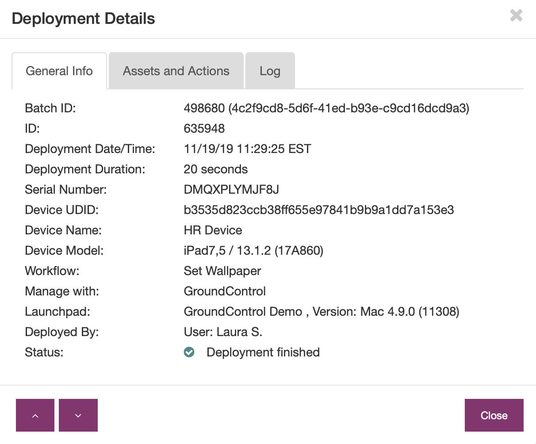This screenshot has height=444, width=536.
Task: Go to previous deployment with up chevron
Action: [35, 415]
